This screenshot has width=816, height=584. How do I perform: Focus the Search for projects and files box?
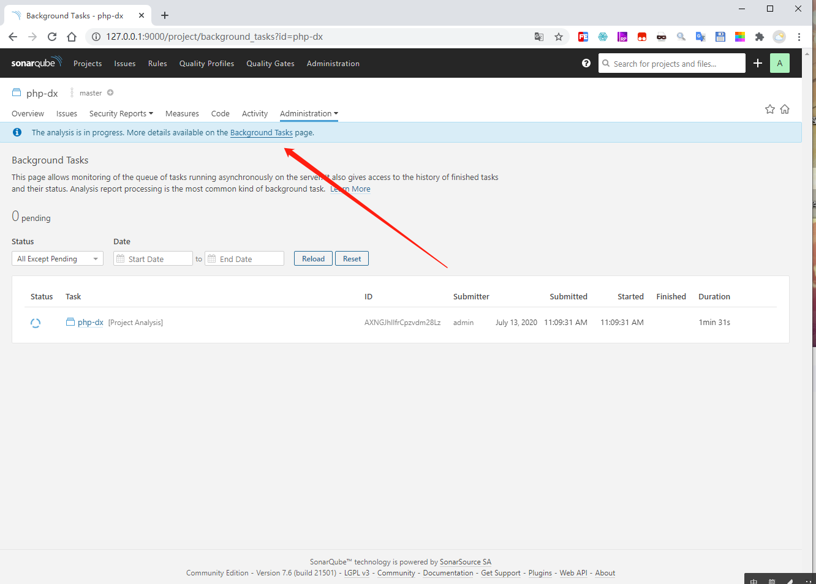pyautogui.click(x=672, y=63)
